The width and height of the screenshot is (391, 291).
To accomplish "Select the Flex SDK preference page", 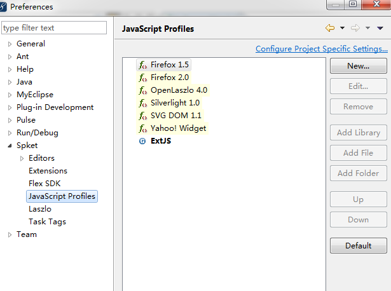I will click(45, 184).
